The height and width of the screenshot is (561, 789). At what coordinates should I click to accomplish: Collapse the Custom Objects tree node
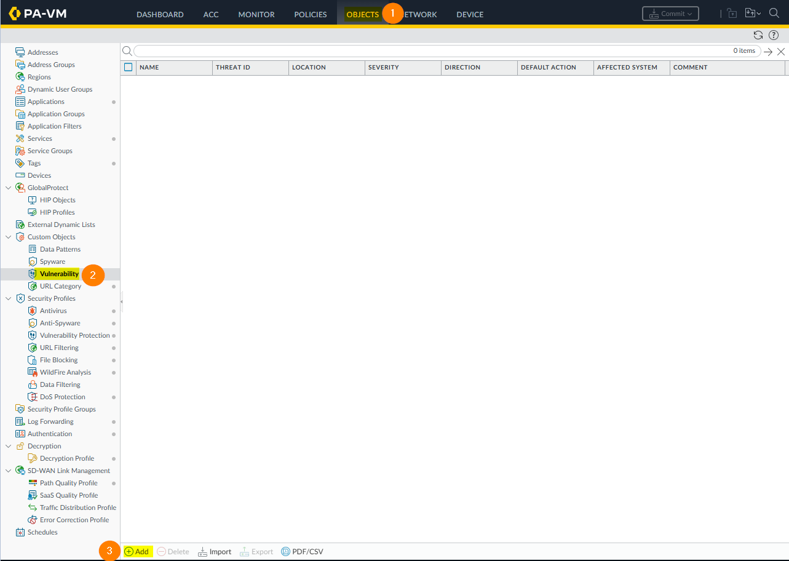(8, 237)
